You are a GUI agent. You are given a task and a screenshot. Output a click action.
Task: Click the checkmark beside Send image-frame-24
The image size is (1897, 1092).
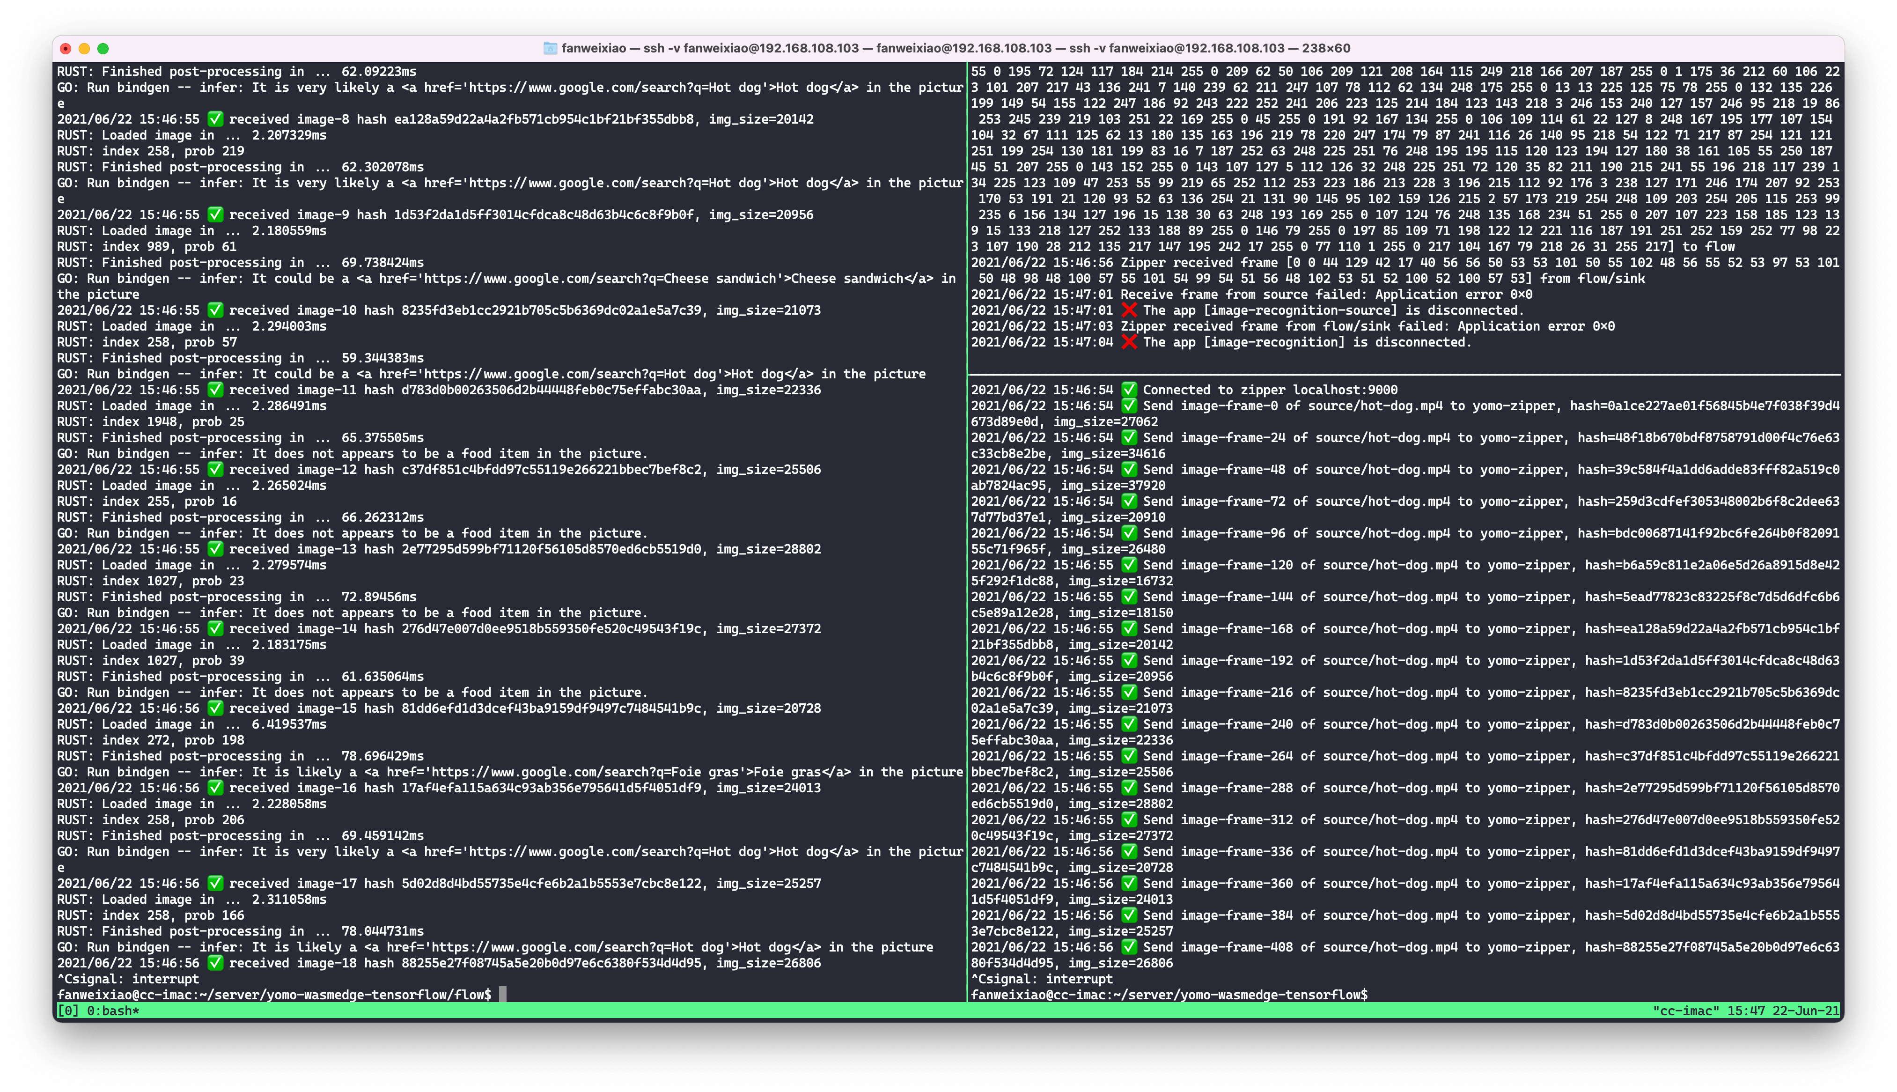1129,437
